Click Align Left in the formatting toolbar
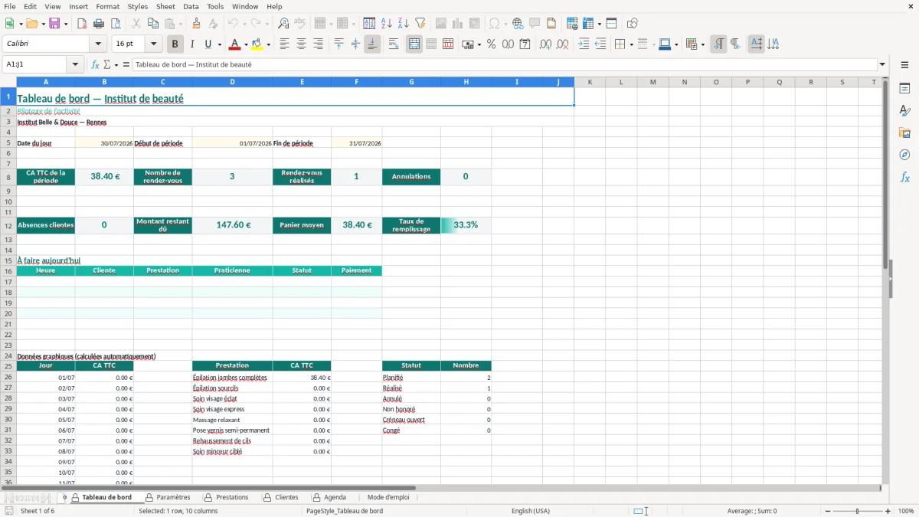The image size is (919, 517). [x=285, y=44]
